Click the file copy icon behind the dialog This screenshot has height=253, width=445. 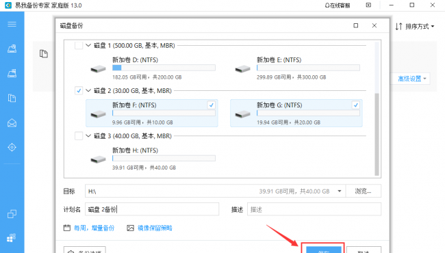[x=44, y=53]
